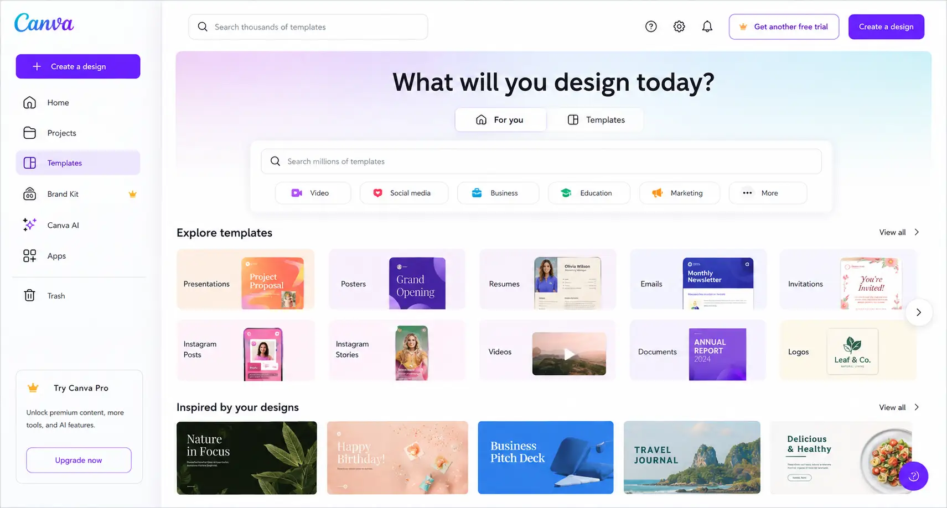This screenshot has width=947, height=508.
Task: Click the Apps grid icon in sidebar
Action: click(30, 255)
